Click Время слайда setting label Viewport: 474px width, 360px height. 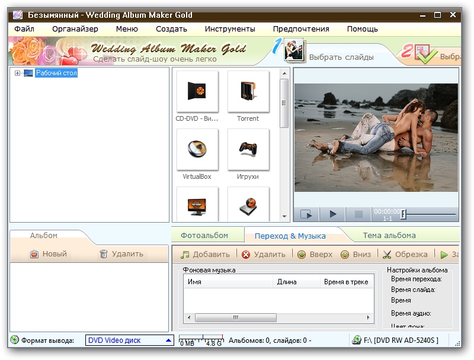pyautogui.click(x=413, y=290)
